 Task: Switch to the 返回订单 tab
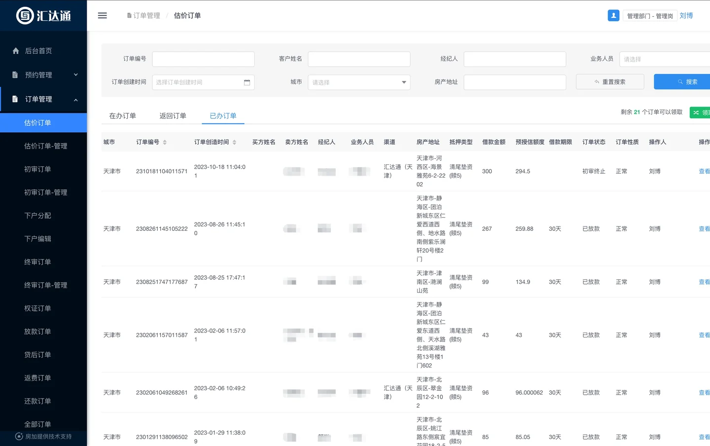[x=173, y=116]
